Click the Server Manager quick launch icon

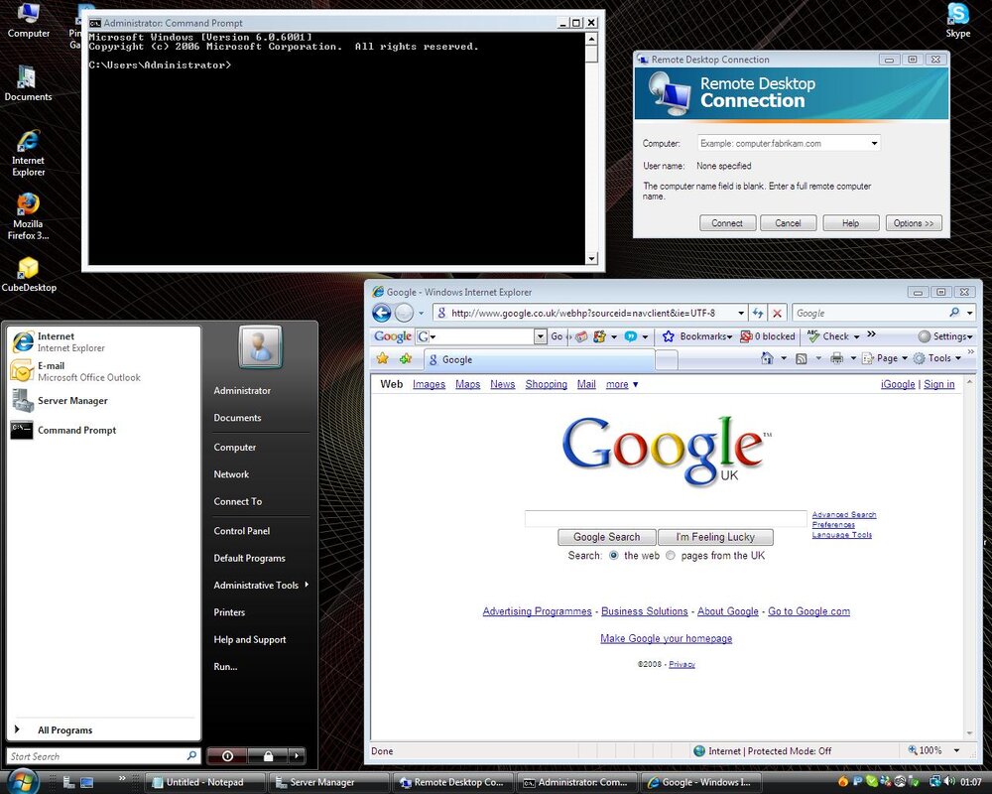click(69, 782)
